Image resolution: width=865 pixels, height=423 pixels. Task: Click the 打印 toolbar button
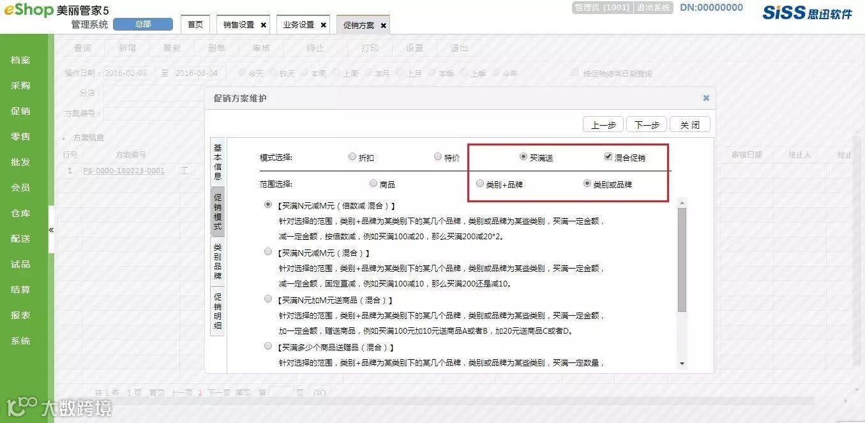[370, 48]
